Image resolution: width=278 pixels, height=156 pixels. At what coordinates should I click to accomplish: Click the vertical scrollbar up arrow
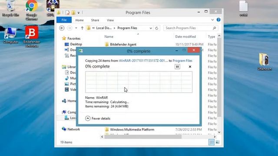219,36
